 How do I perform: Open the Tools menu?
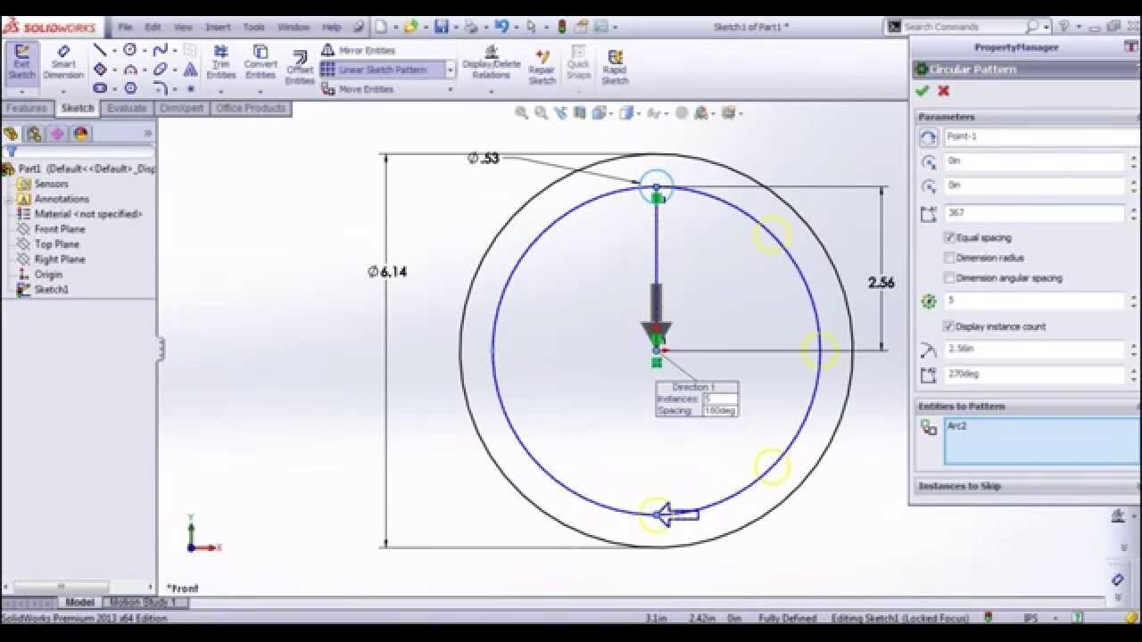(x=254, y=27)
